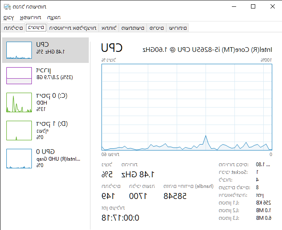The height and width of the screenshot is (230, 282).
Task: Click the Task Manager title bar icon
Action: (7, 6)
